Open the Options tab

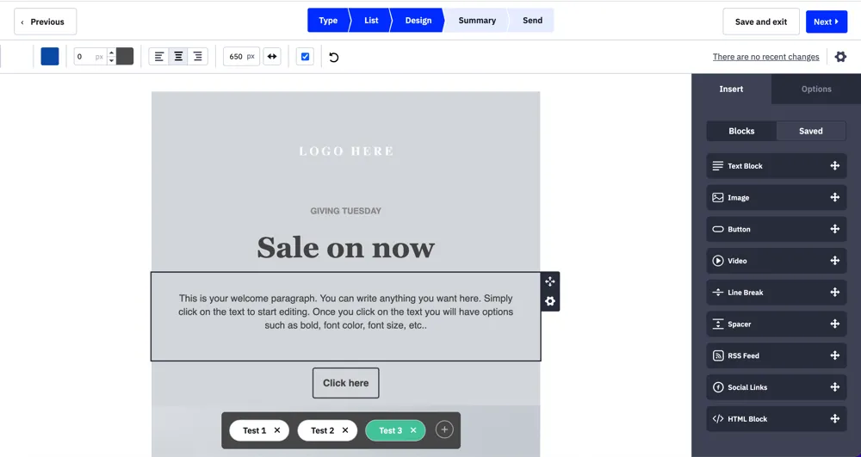[x=816, y=89]
